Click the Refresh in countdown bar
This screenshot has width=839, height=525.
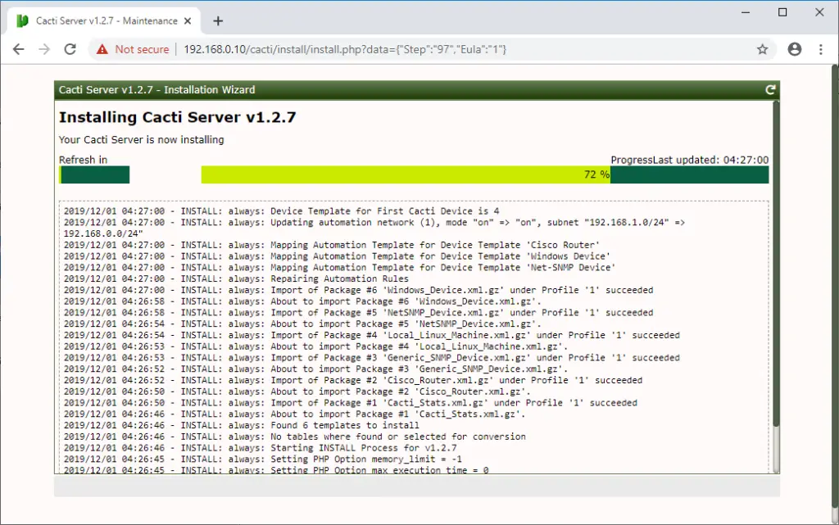coord(93,174)
